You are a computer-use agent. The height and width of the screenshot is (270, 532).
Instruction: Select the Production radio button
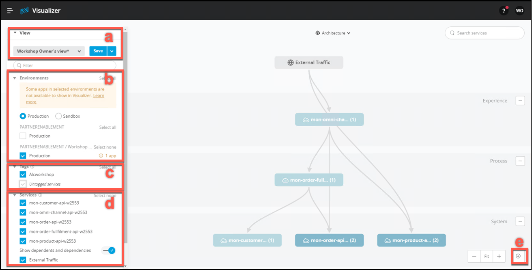[23, 116]
